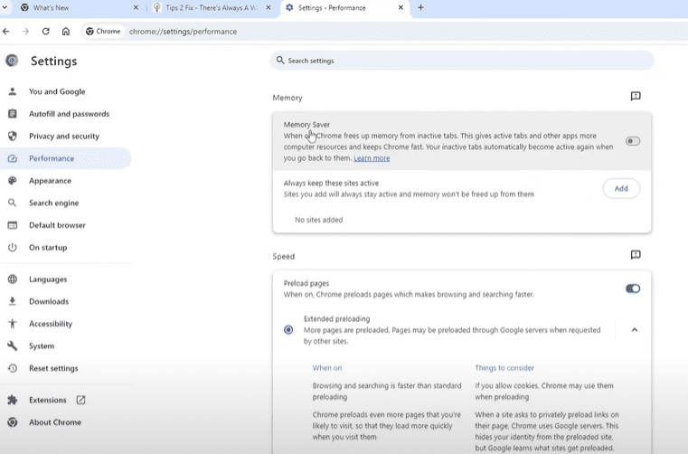This screenshot has height=454, width=688.
Task: Click the Memory section feedback icon
Action: coord(636,97)
